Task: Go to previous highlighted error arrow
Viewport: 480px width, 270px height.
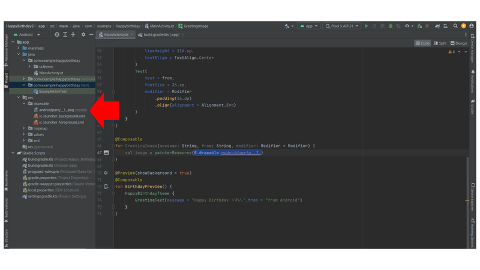Action: tap(459, 52)
